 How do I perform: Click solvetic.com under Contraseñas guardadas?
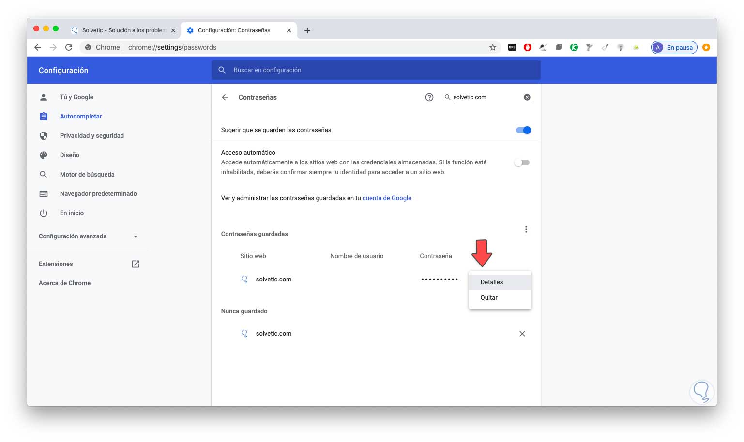point(273,280)
